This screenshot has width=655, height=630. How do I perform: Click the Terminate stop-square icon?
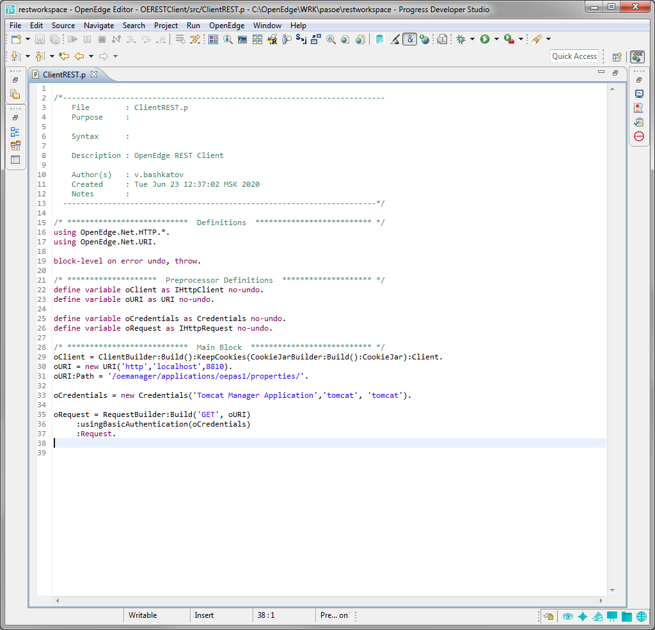click(102, 39)
